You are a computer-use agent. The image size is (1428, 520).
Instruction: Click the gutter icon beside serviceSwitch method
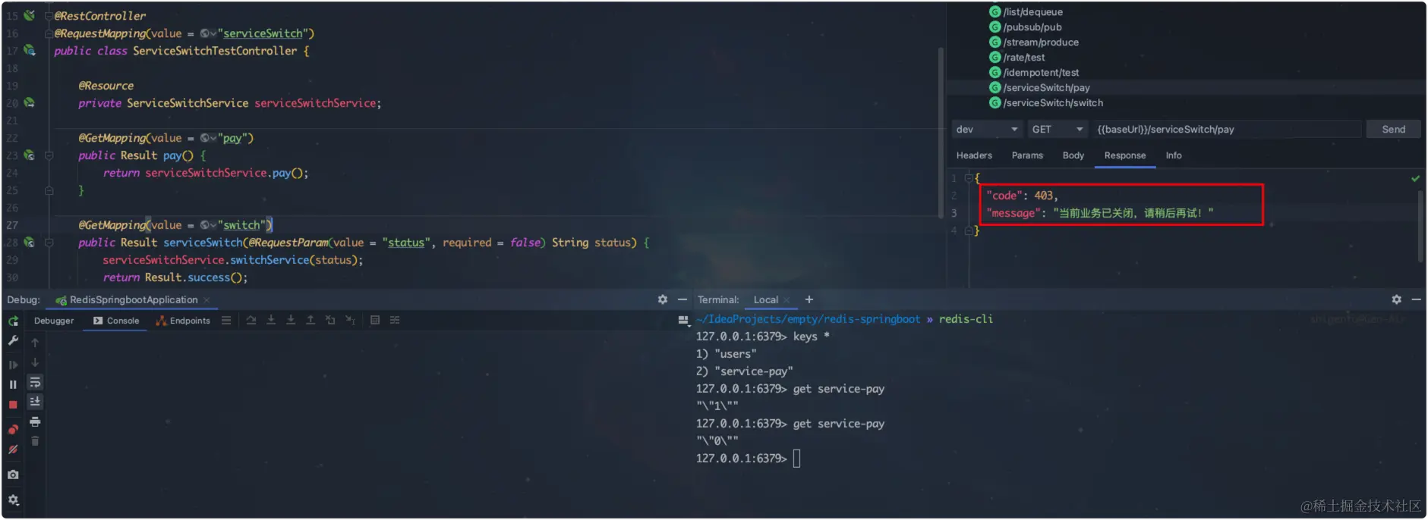[x=29, y=242]
